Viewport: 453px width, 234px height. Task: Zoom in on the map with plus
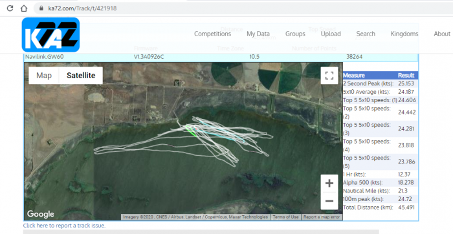tap(329, 183)
